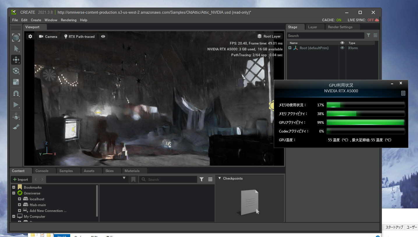Select the arrow selection tool

(16, 49)
